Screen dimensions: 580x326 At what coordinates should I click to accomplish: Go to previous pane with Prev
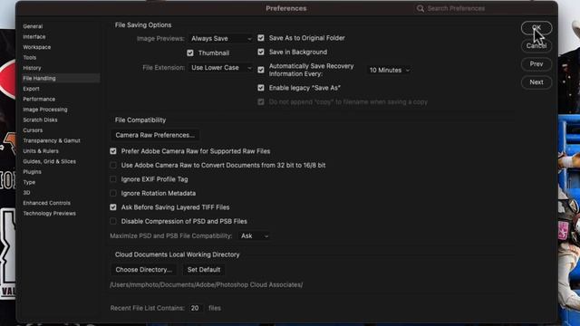[536, 64]
